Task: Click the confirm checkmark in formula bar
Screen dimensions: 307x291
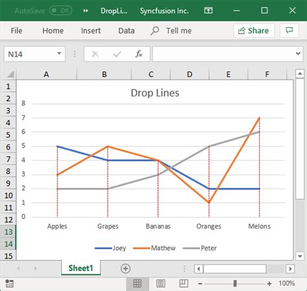Action: point(117,54)
